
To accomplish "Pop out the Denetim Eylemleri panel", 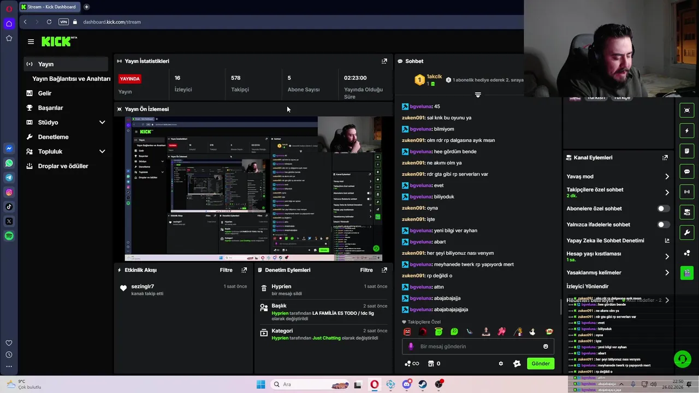I will click(x=384, y=270).
